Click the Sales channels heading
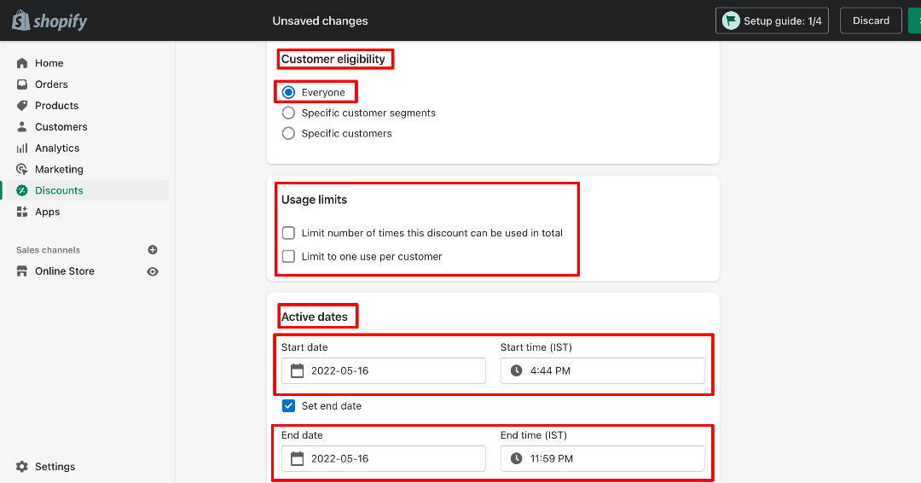The height and width of the screenshot is (483, 921). point(48,250)
